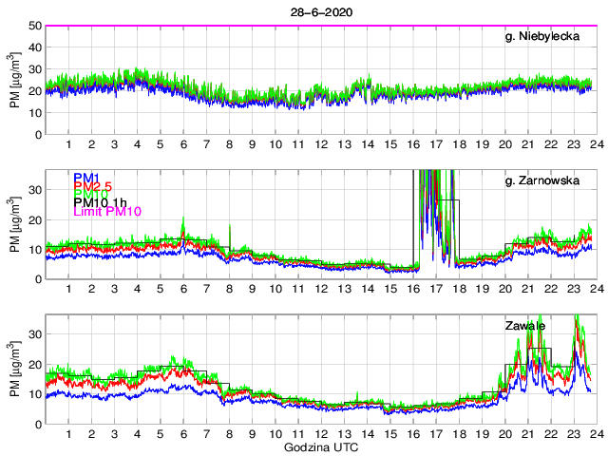Click the 30 tick on the bottom y-axis
Image resolution: width=608 pixels, height=456 pixels.
coord(34,333)
